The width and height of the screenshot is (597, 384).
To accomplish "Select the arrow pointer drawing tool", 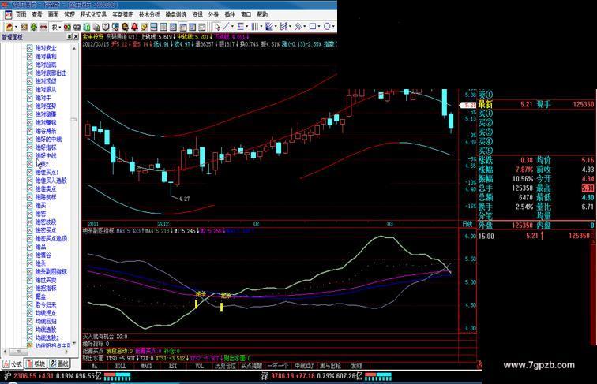I will pos(217,27).
